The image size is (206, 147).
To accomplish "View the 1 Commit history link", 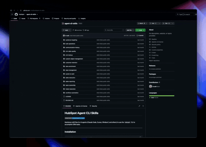I will click(140, 36).
